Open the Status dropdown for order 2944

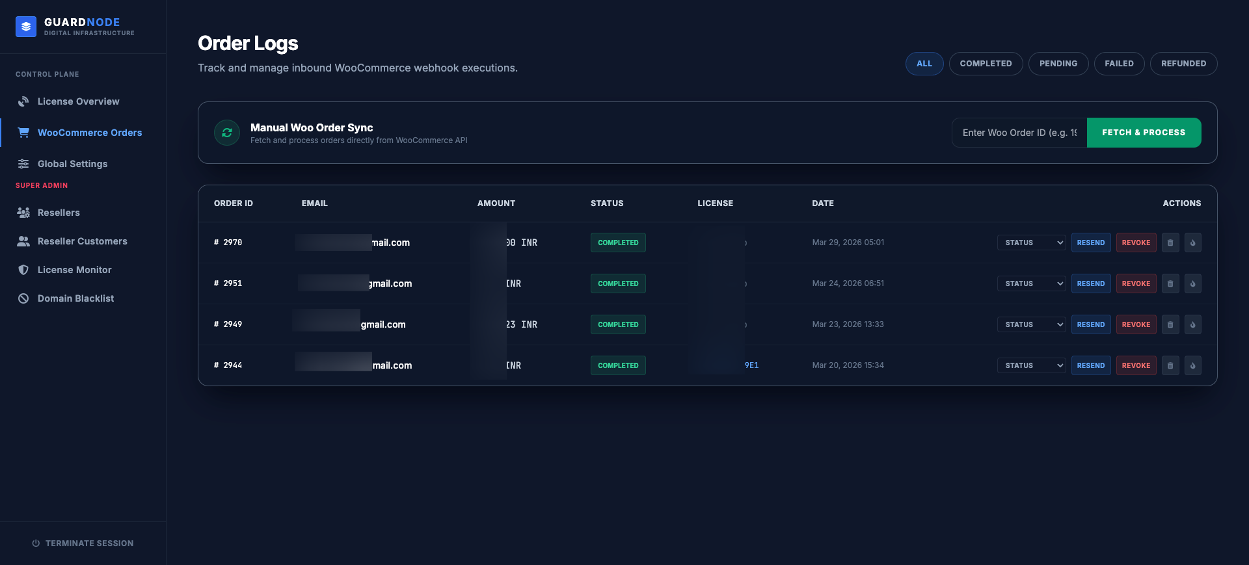coord(1032,365)
